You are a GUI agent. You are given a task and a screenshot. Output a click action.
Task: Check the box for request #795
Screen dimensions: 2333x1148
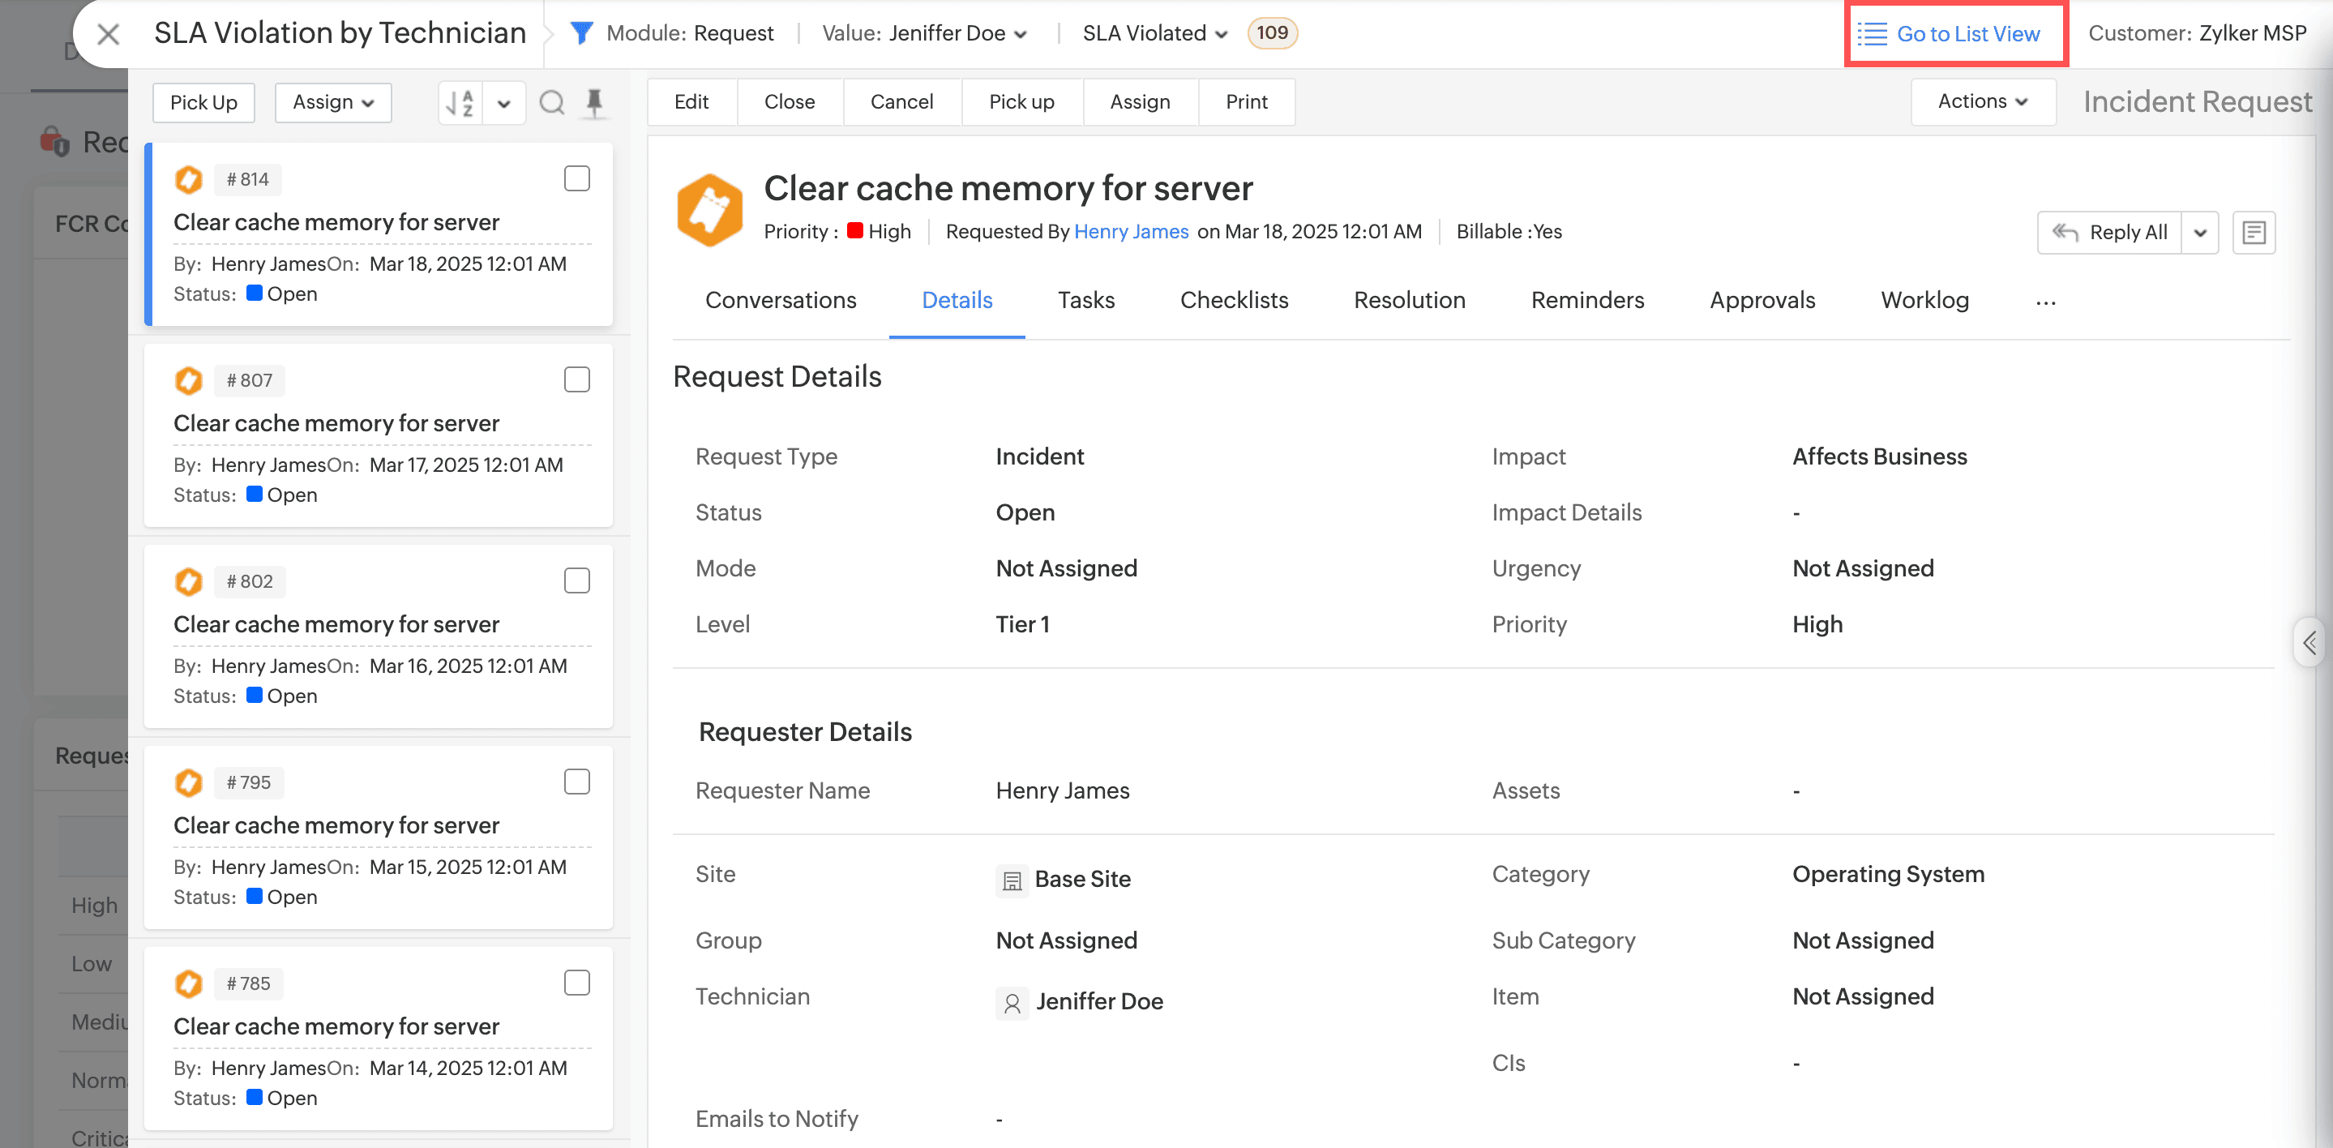coord(577,782)
